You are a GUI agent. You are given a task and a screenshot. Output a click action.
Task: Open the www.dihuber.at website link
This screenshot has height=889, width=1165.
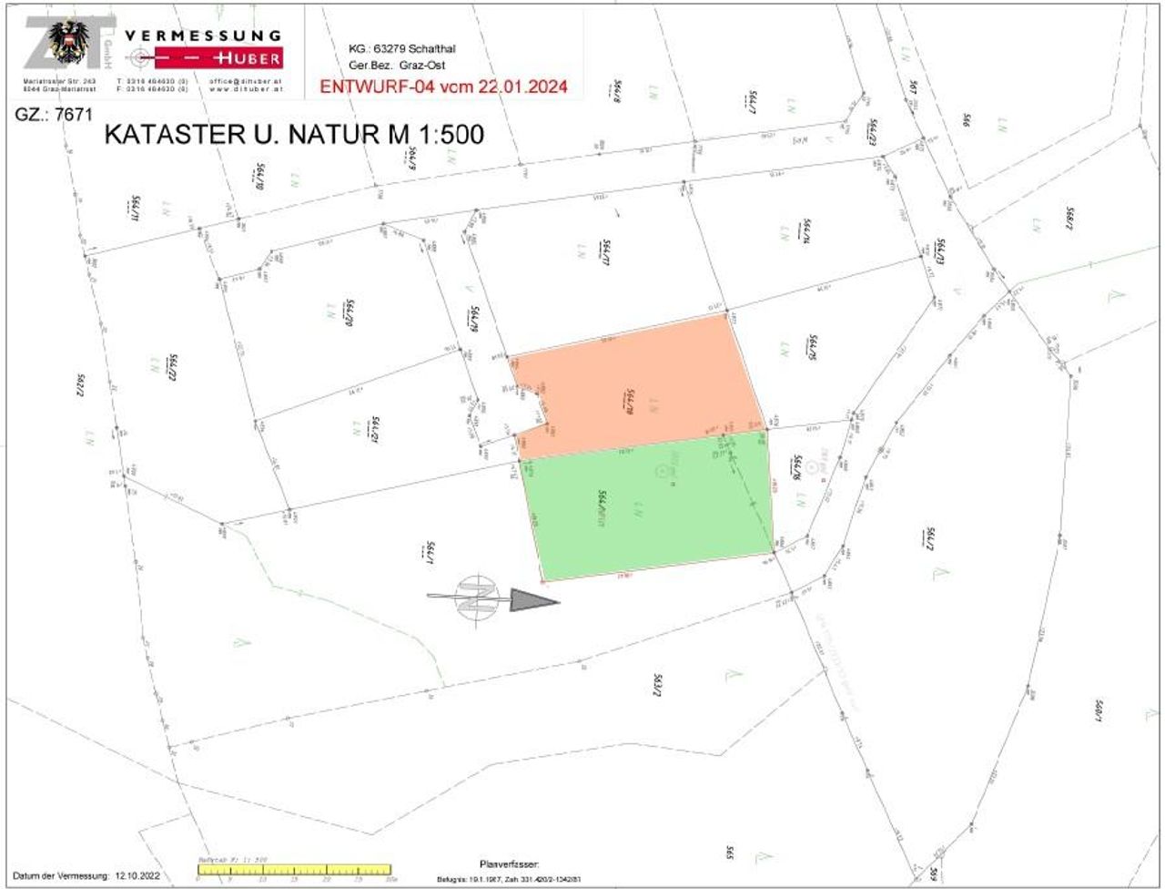point(245,90)
